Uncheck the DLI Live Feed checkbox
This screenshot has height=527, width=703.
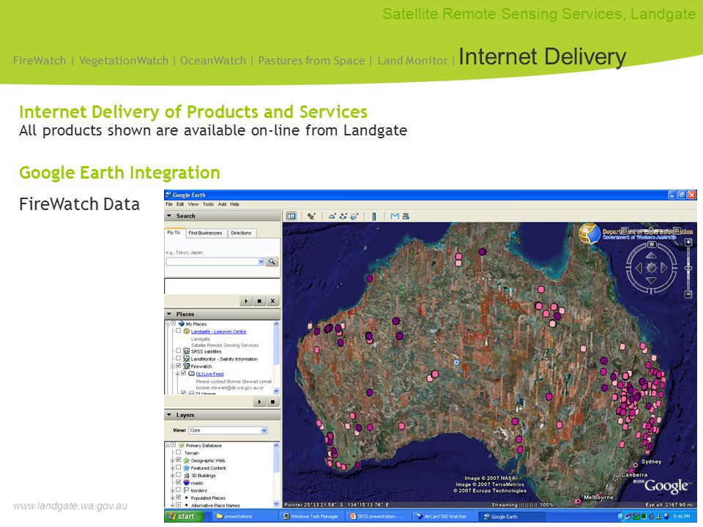click(183, 373)
